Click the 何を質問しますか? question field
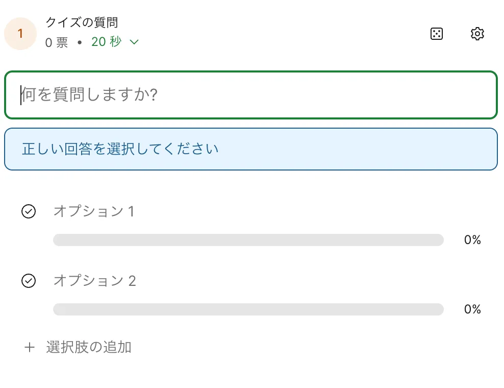 (250, 95)
